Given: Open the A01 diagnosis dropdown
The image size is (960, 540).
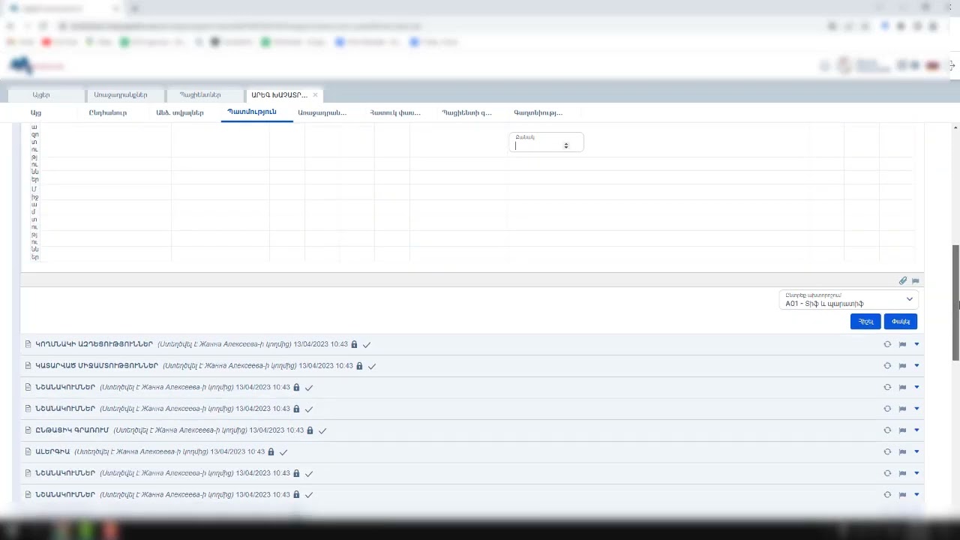Looking at the screenshot, I should [848, 300].
